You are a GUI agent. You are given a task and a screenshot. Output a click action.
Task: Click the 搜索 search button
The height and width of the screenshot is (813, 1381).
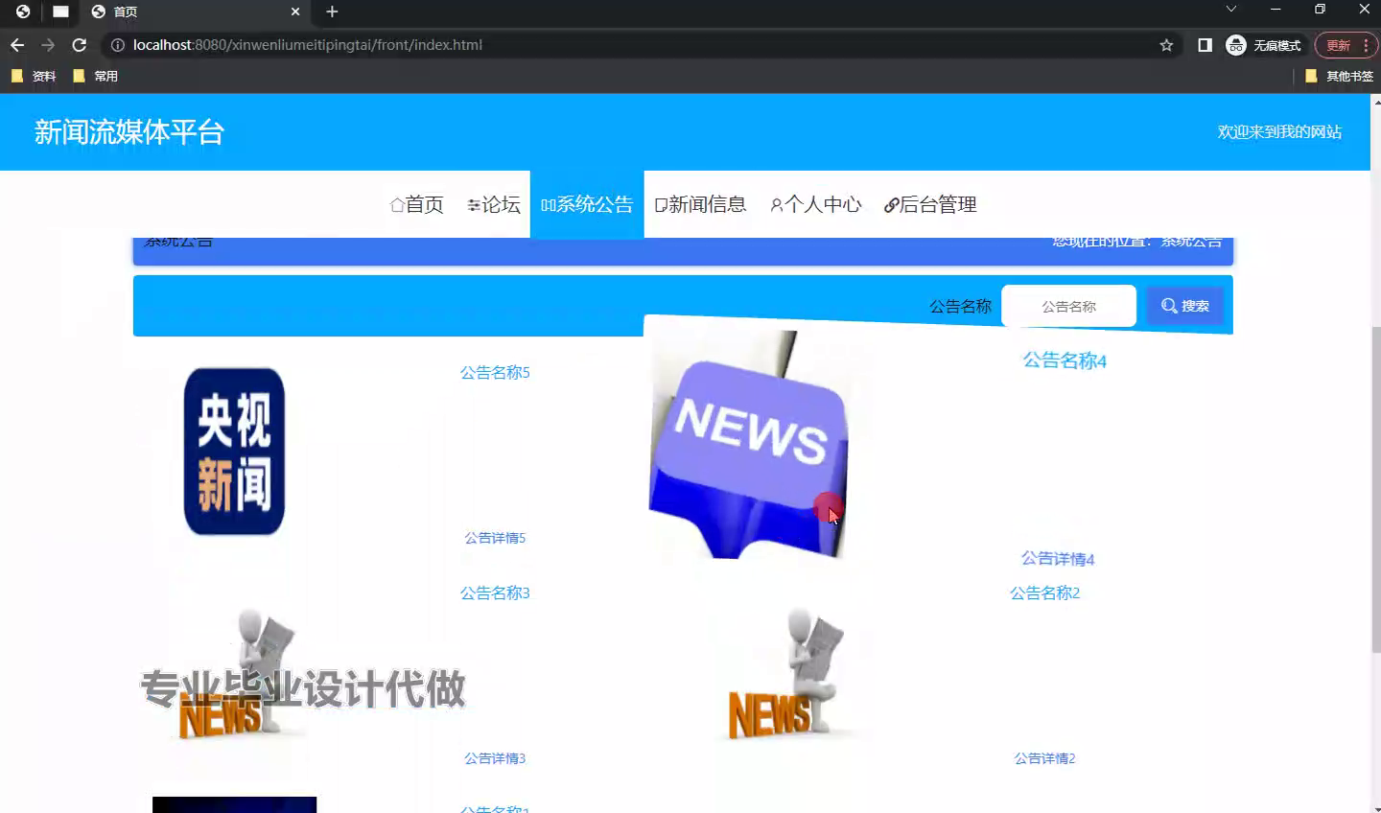coord(1185,306)
